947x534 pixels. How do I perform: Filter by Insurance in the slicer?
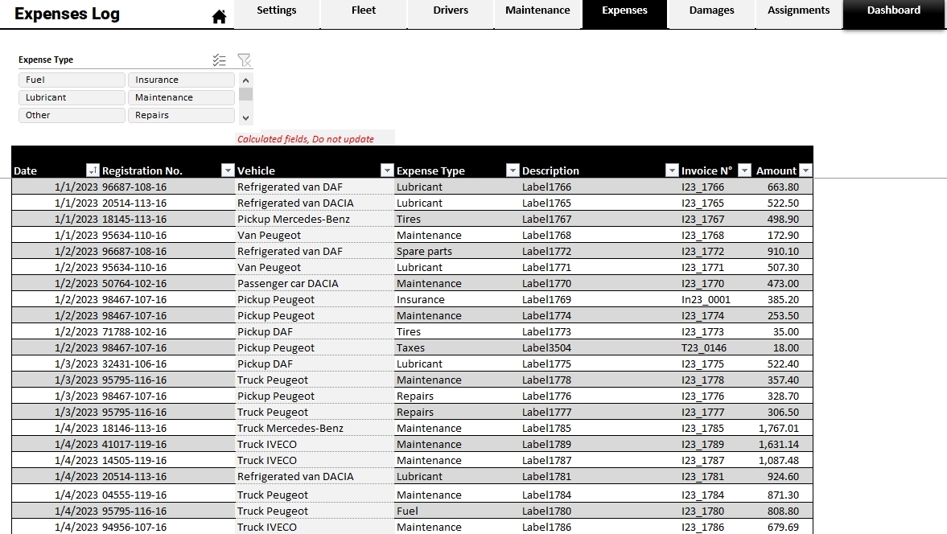pos(181,80)
